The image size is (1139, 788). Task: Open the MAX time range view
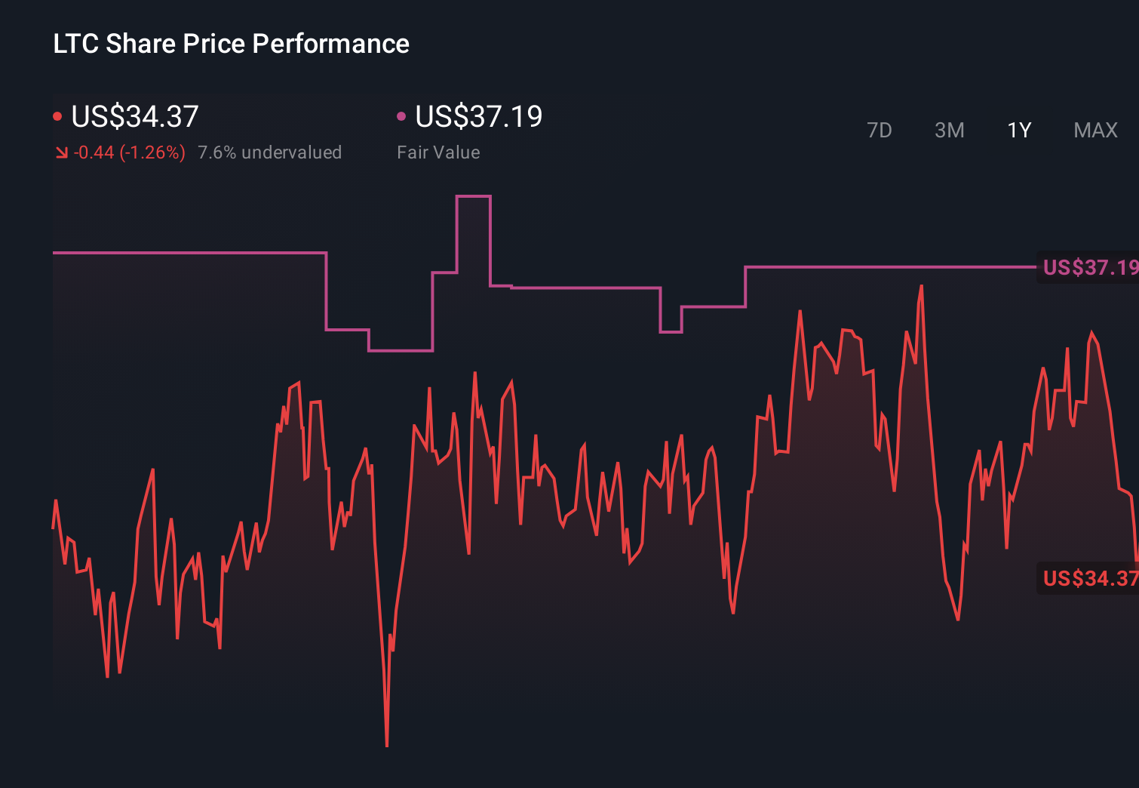1095,130
